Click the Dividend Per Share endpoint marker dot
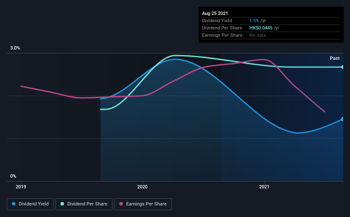This screenshot has height=217, width=350. coord(343,67)
